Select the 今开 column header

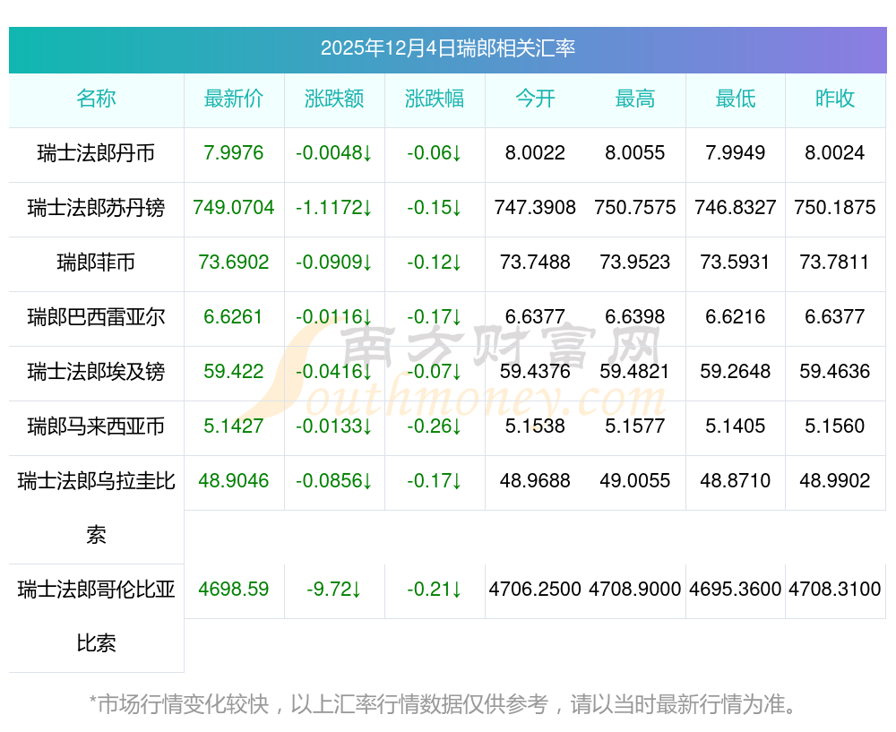point(535,99)
